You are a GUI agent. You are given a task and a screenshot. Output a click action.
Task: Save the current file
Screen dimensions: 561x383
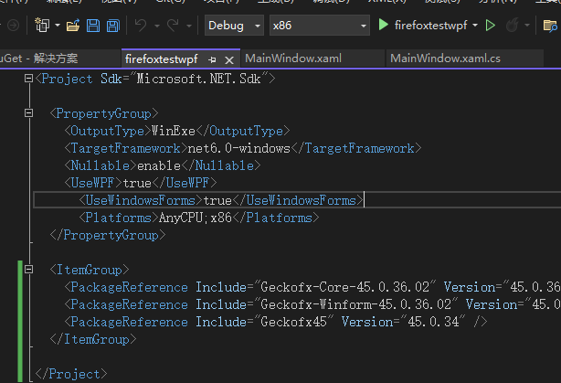click(x=92, y=26)
